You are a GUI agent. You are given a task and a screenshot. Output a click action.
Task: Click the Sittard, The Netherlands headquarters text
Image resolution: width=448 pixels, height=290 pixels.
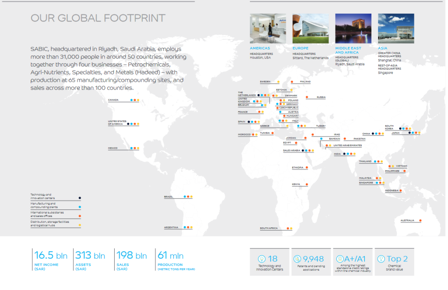(x=310, y=58)
